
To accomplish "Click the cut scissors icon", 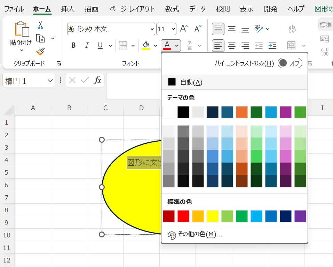I will pyautogui.click(x=40, y=25).
